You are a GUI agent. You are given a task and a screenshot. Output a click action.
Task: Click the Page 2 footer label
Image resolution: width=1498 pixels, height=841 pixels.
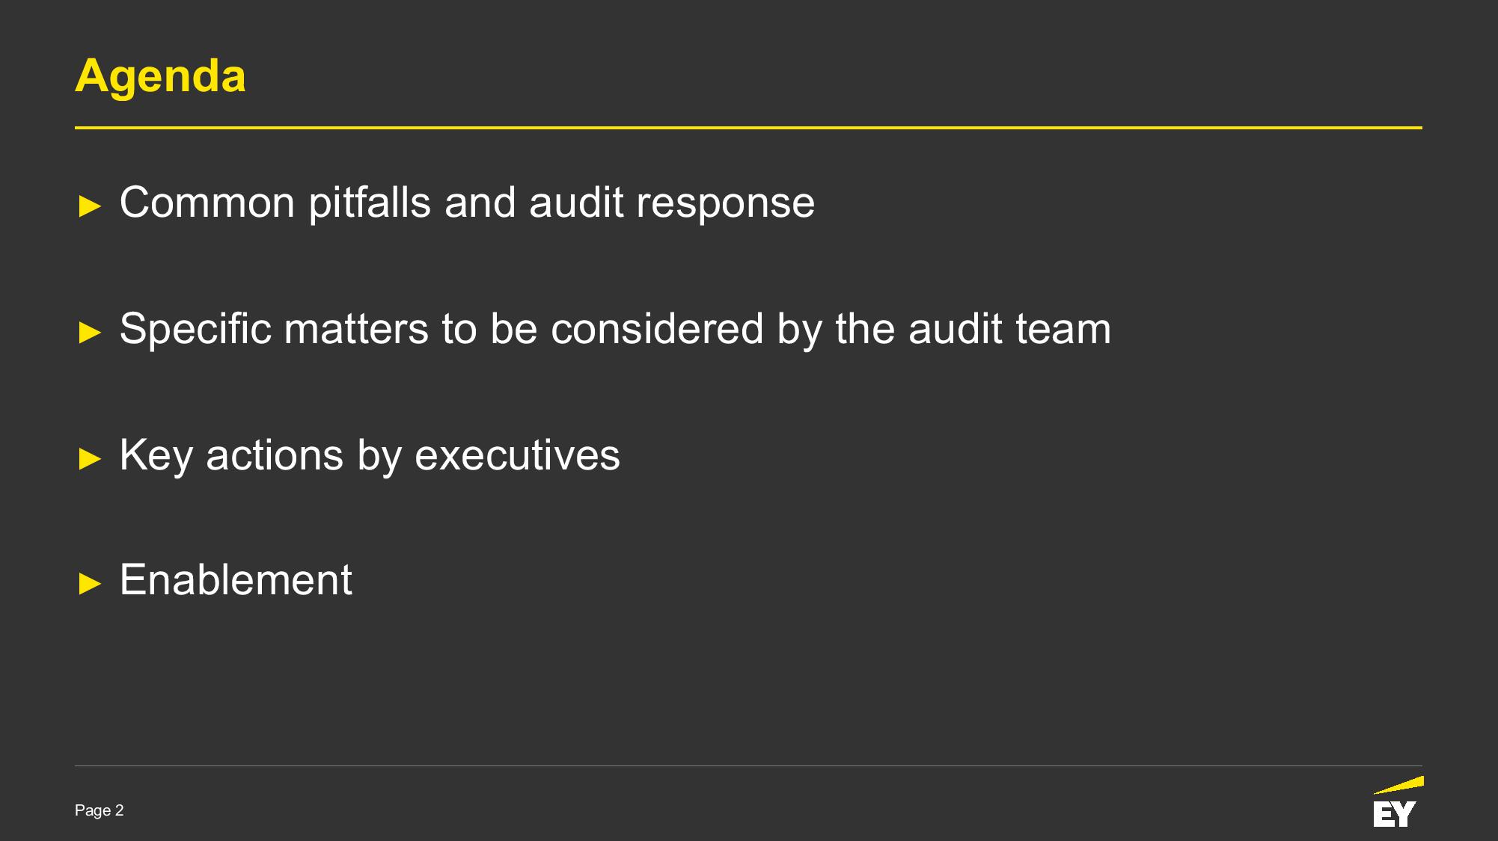(x=99, y=811)
